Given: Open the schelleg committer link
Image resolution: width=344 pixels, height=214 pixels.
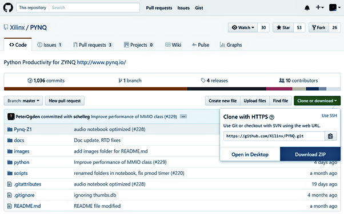Looking at the screenshot, I should pos(81,117).
